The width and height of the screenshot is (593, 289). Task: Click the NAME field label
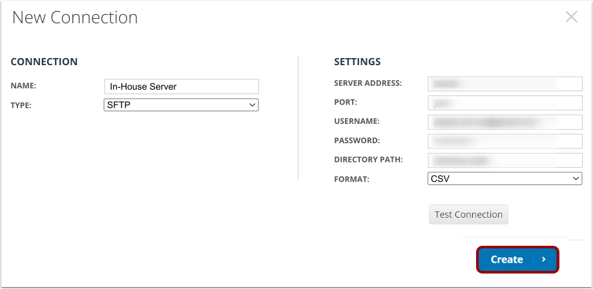(23, 86)
